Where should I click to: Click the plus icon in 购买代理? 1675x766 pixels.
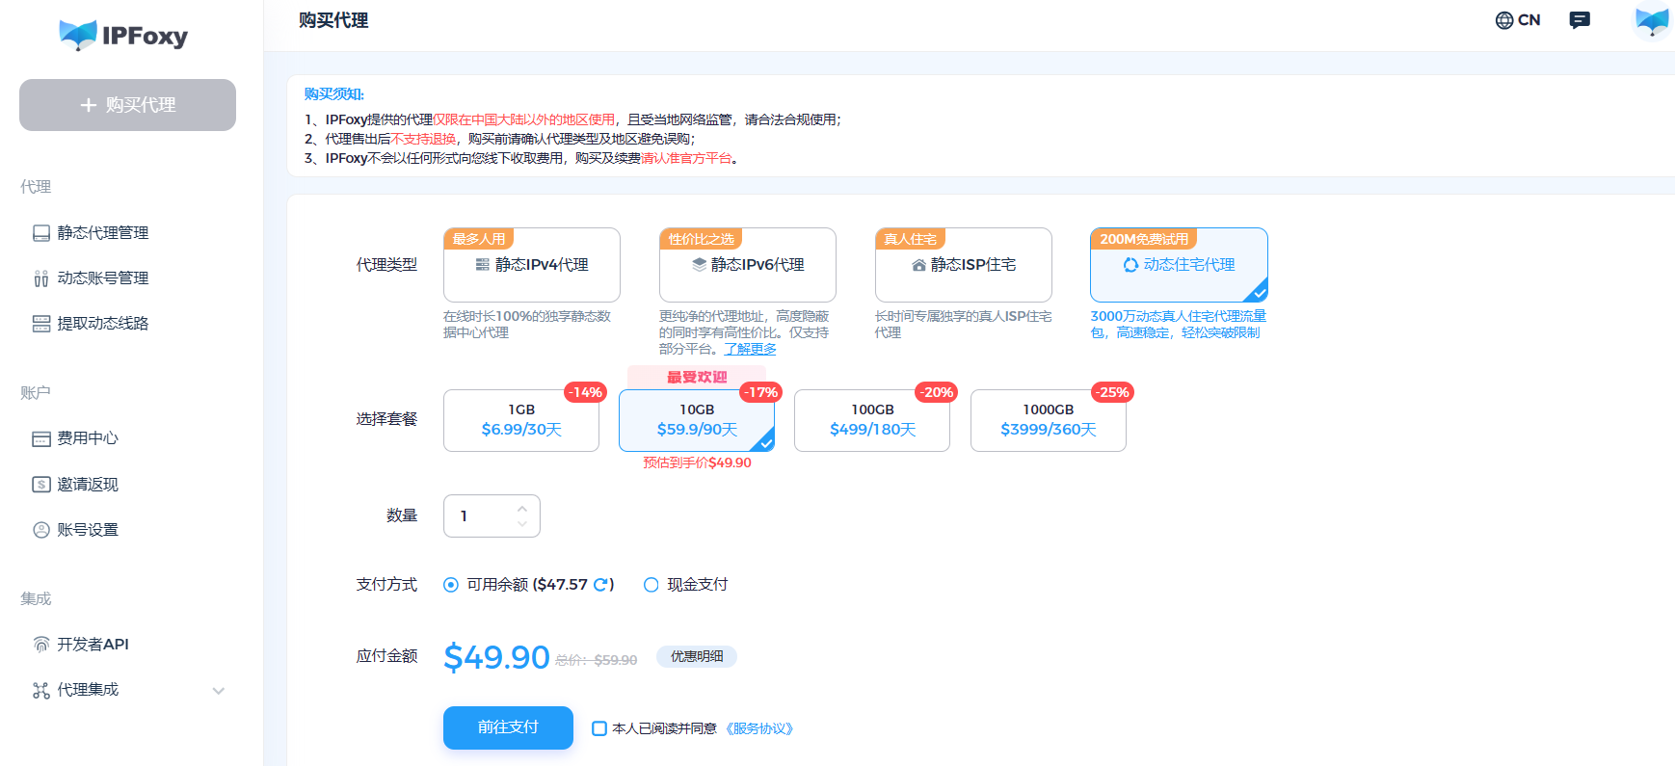click(x=89, y=105)
